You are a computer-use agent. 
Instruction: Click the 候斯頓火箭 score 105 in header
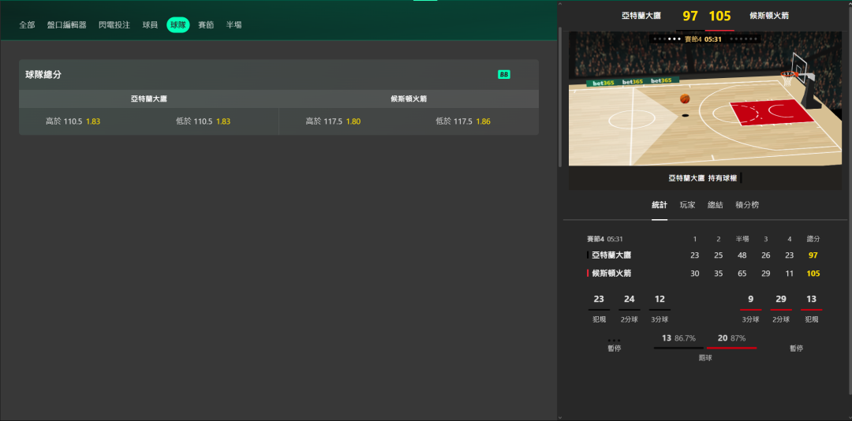(720, 16)
